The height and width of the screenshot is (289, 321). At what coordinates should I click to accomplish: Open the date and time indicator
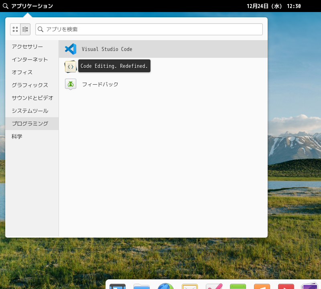pos(274,6)
